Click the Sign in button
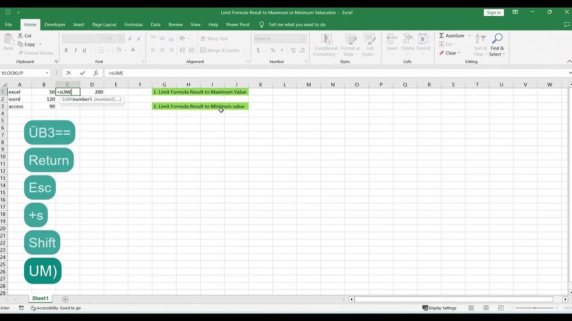Screen dimensions: 572x321 tap(493, 12)
